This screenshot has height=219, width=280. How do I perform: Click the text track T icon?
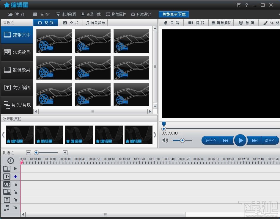click(x=7, y=200)
